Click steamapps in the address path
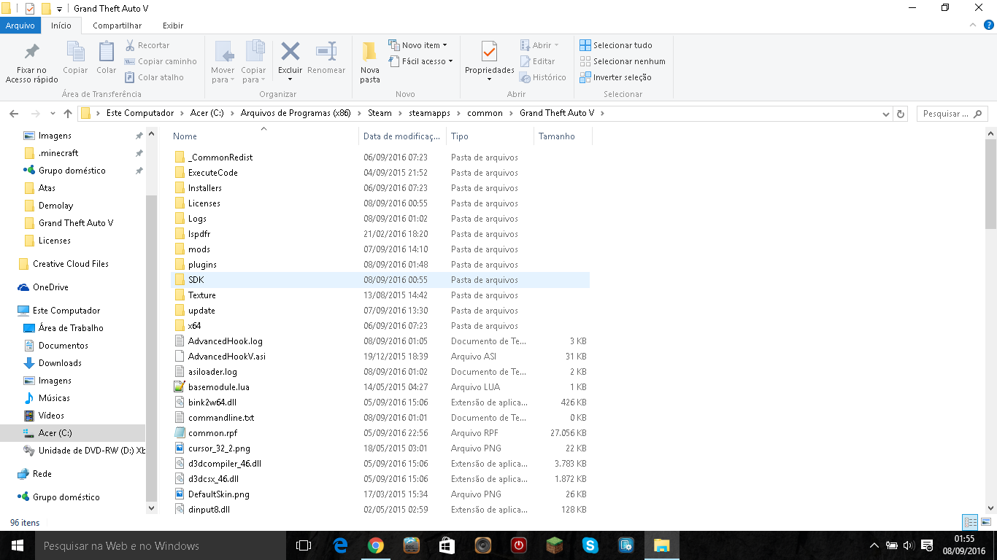 [429, 113]
